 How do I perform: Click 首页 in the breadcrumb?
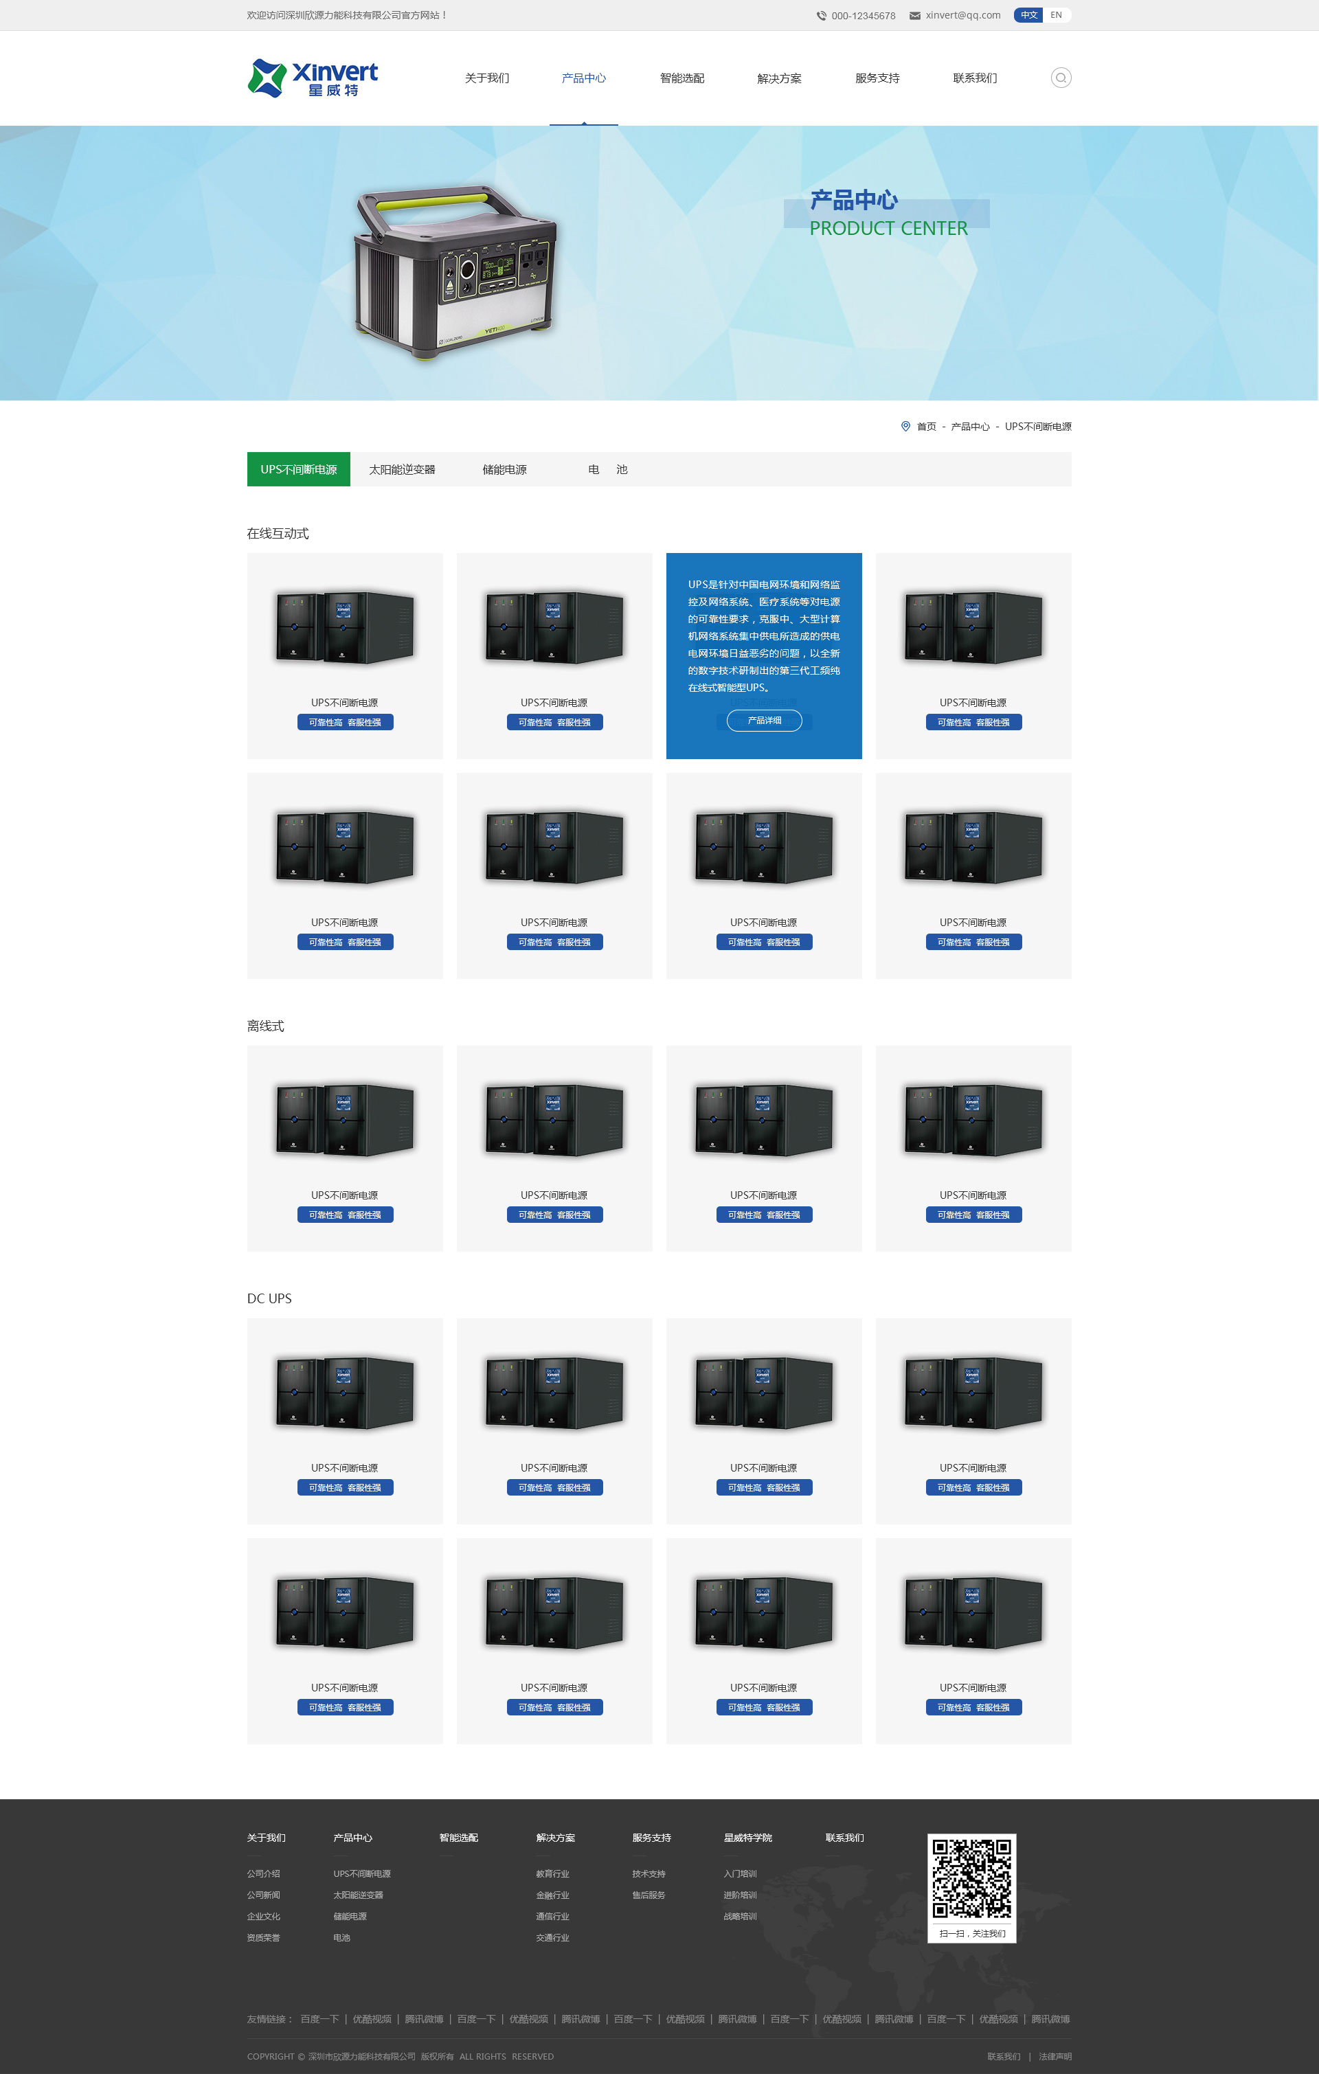[x=926, y=427]
